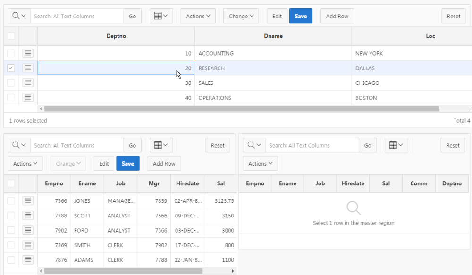This screenshot has width=472, height=275.
Task: Open row actions menu for JONES row
Action: tap(28, 200)
